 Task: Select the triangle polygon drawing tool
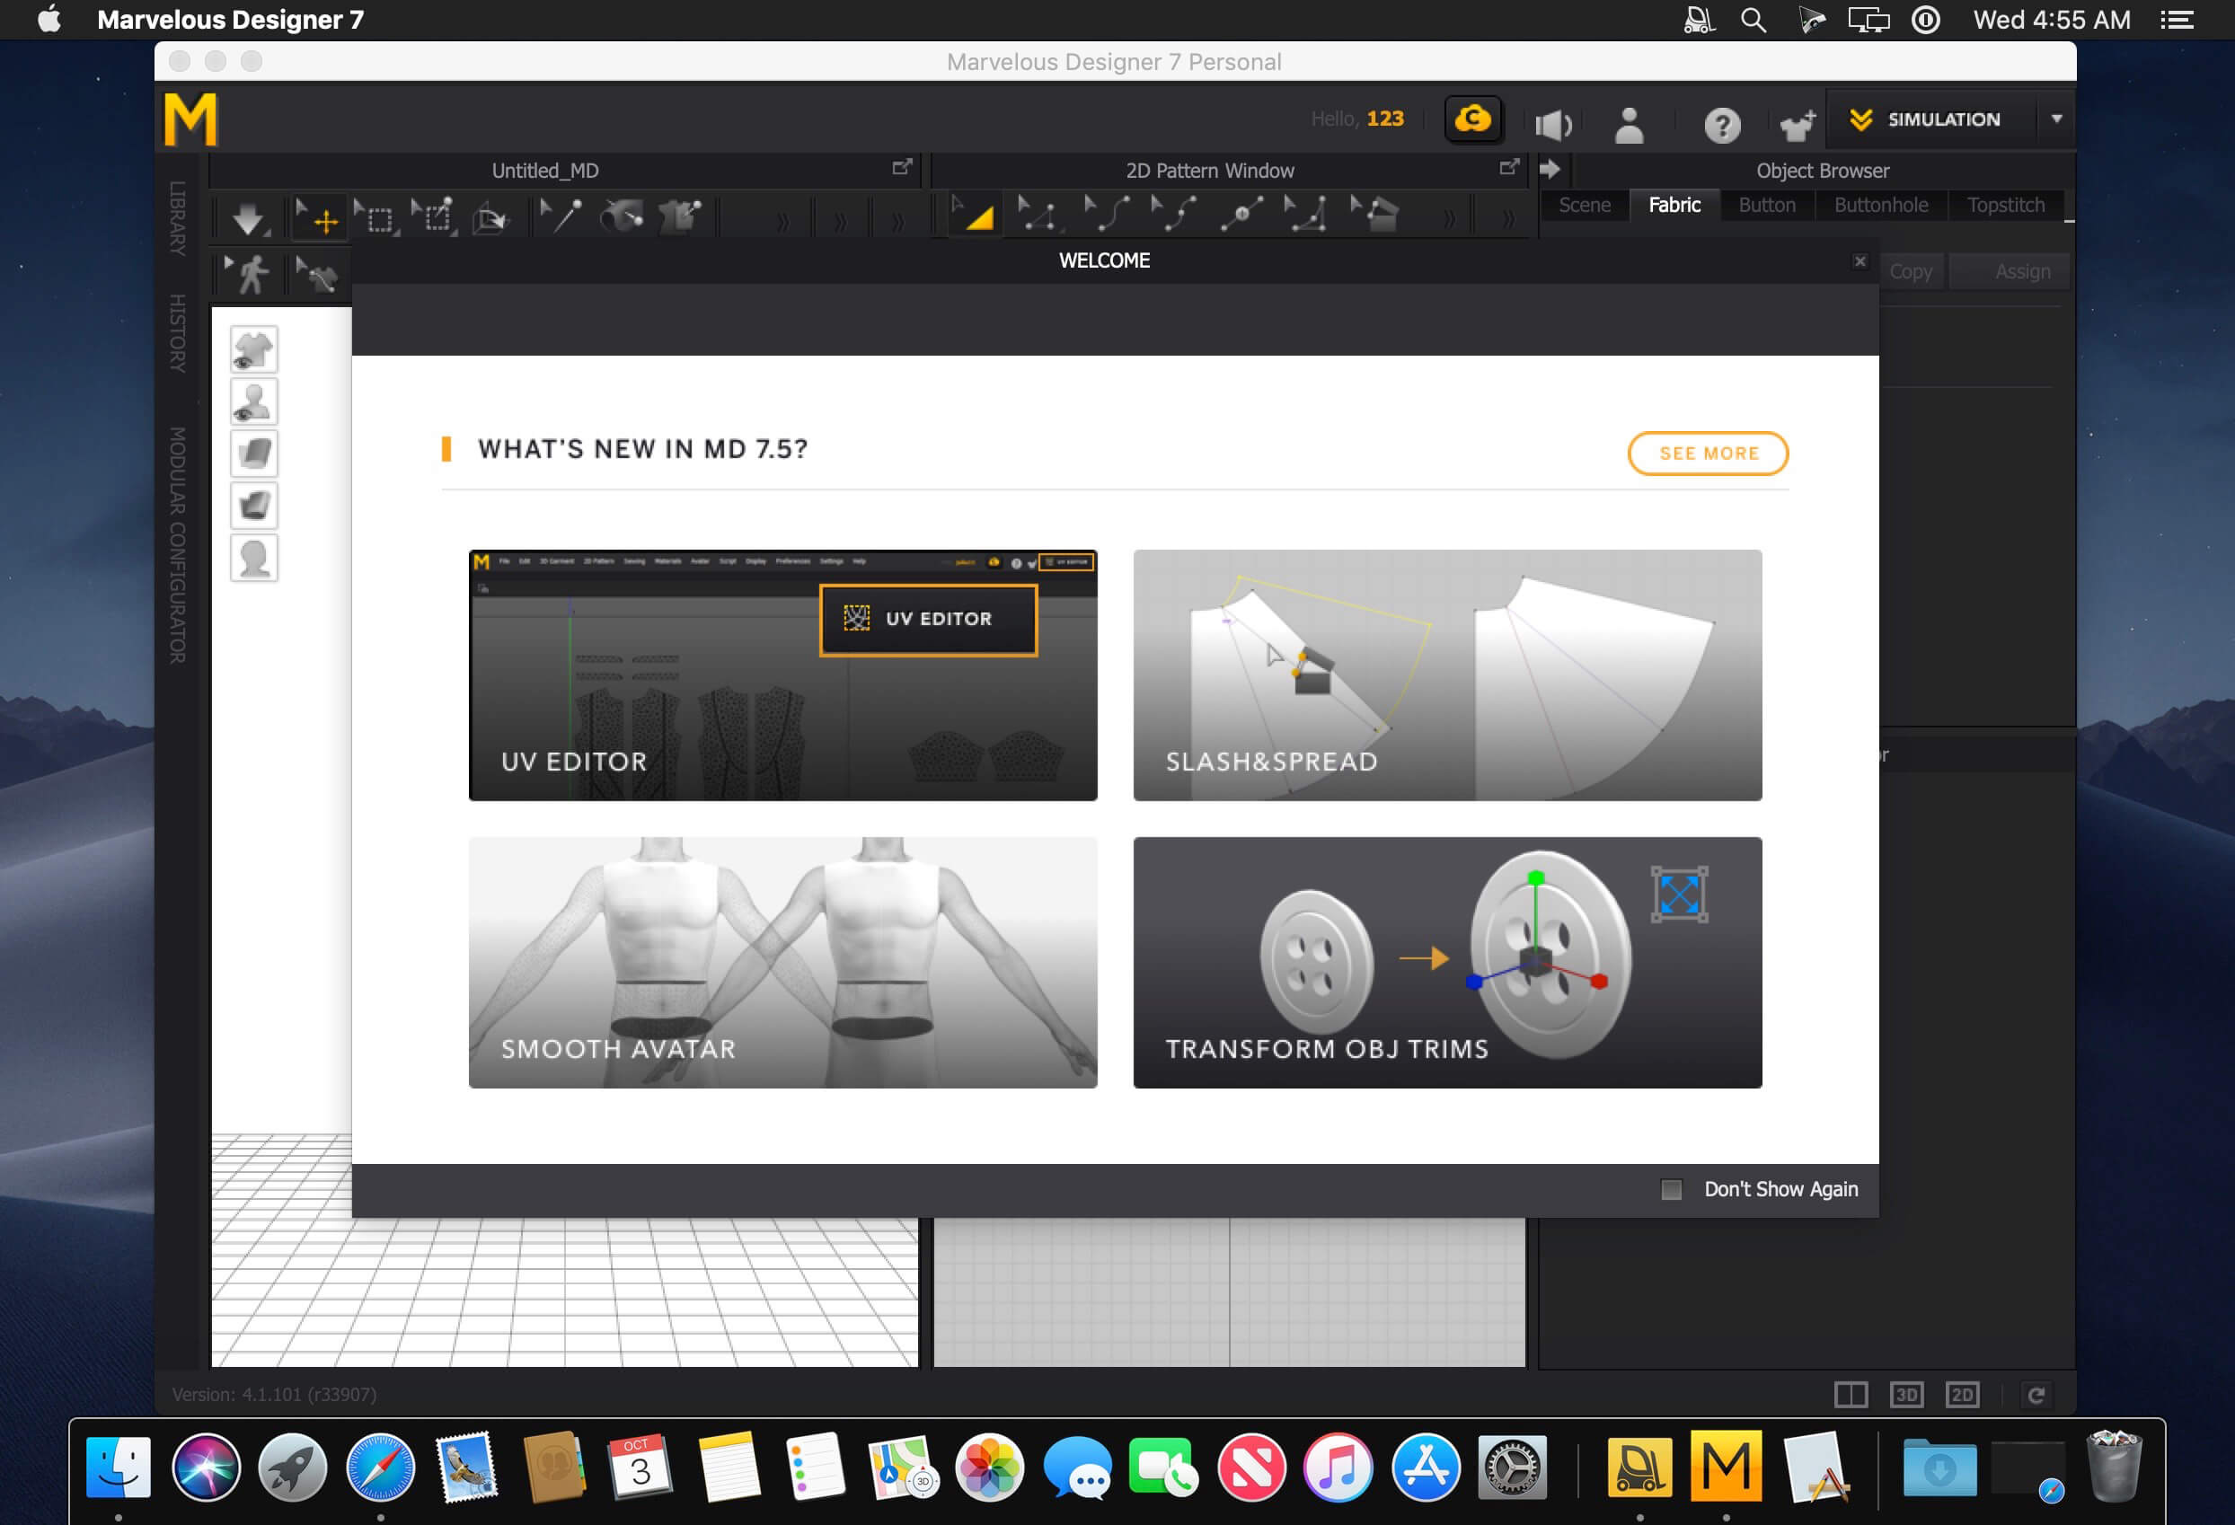coord(1307,215)
